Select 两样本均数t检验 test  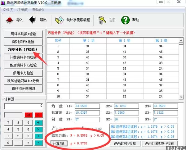point(23,34)
